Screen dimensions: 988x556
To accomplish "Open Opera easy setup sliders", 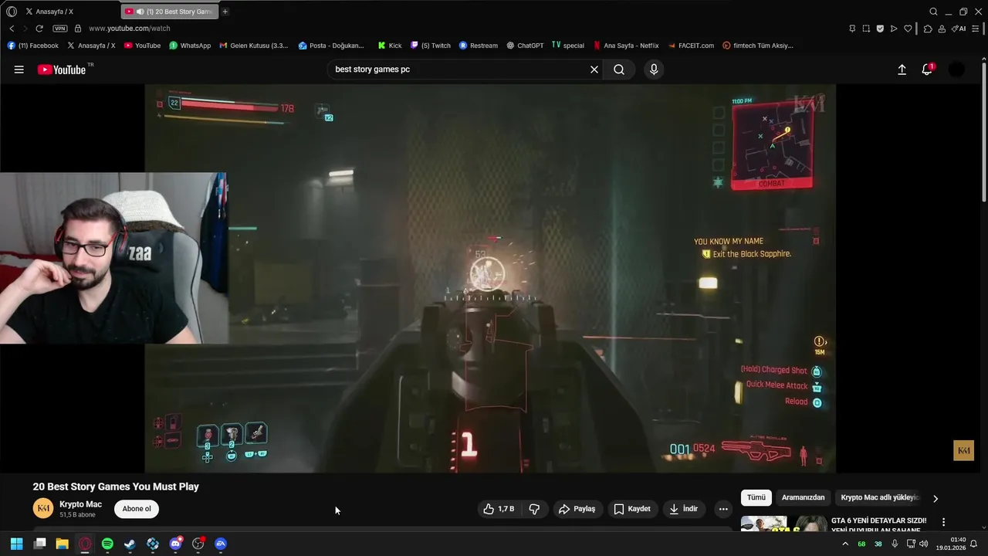I will click(976, 29).
